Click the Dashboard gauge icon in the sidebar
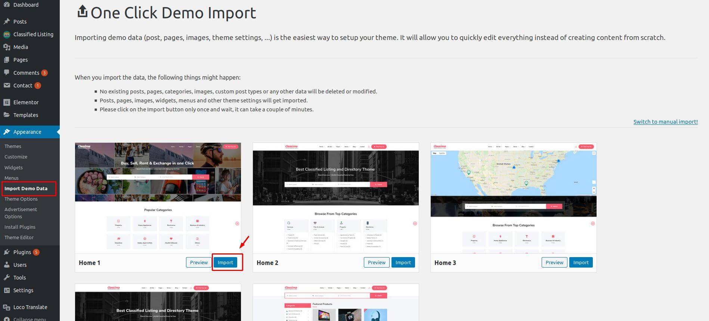Image resolution: width=709 pixels, height=321 pixels. click(x=6, y=5)
